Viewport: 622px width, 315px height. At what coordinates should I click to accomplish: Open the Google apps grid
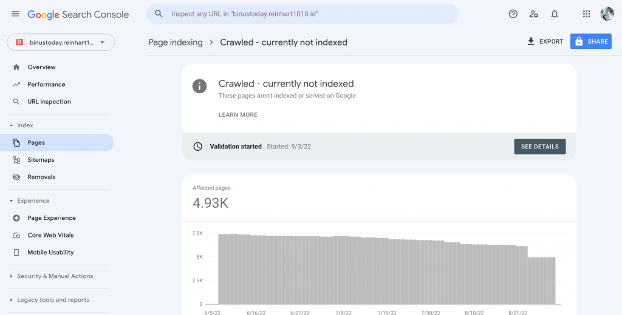(586, 14)
